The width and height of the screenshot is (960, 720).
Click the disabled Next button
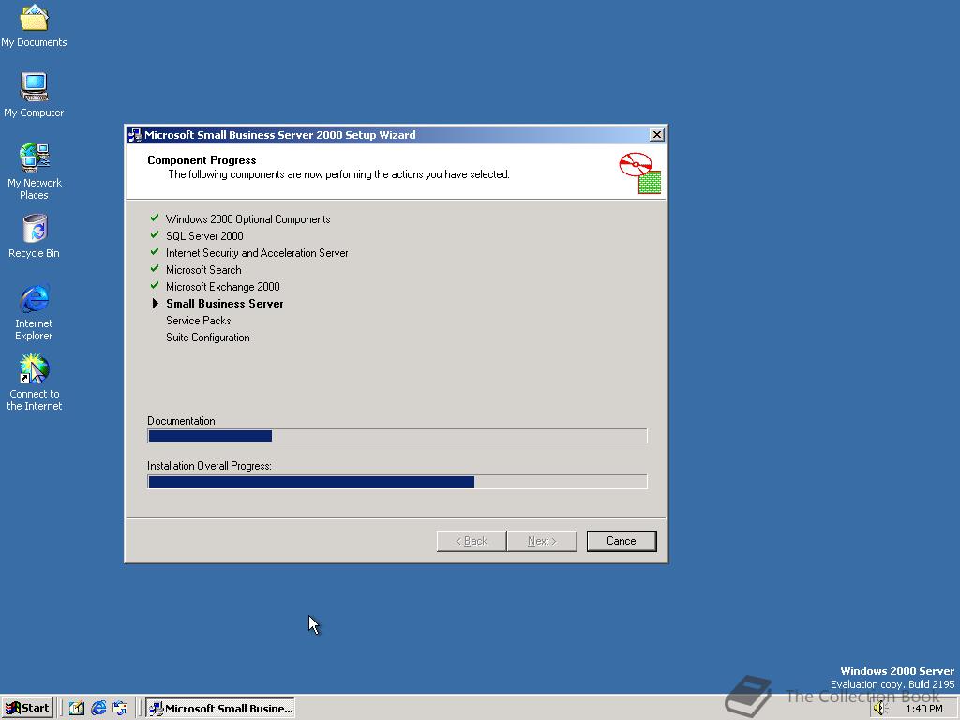(542, 541)
